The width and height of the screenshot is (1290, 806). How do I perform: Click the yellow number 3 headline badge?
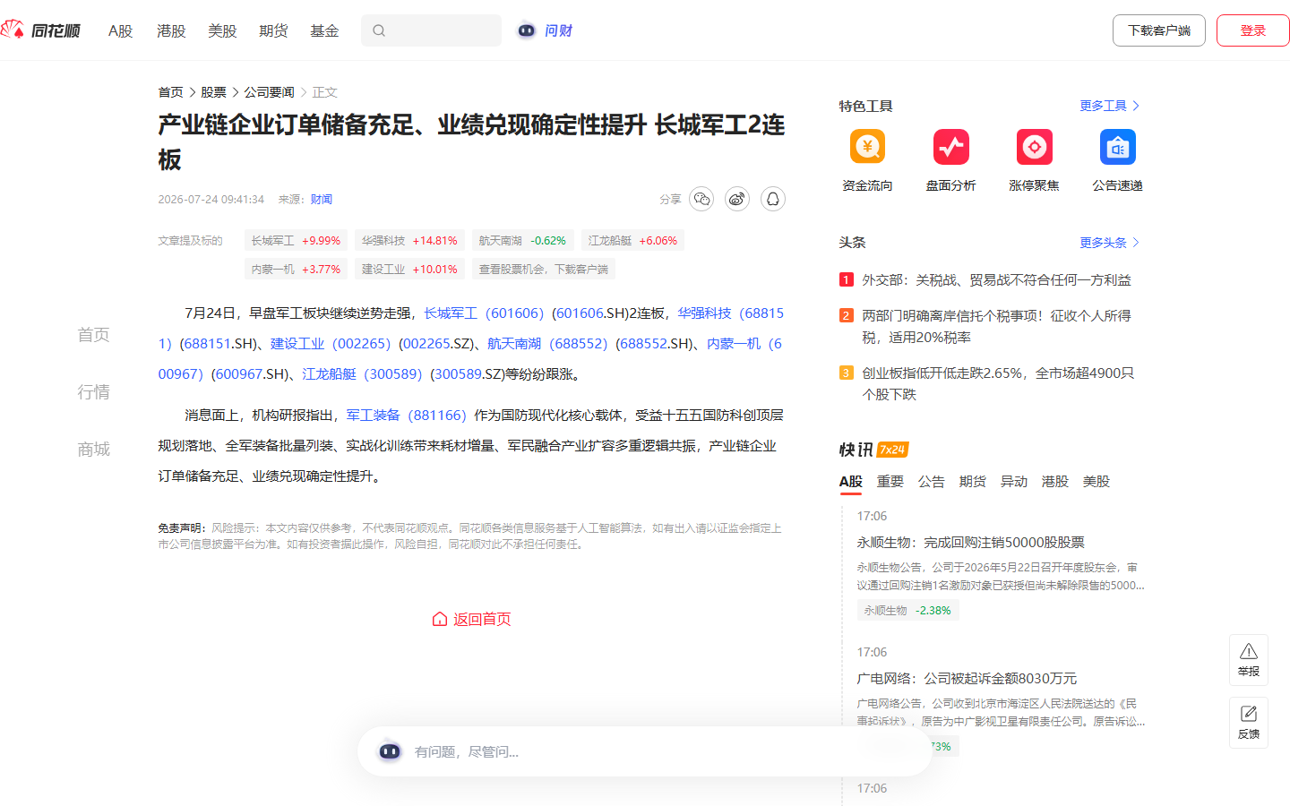(x=847, y=373)
